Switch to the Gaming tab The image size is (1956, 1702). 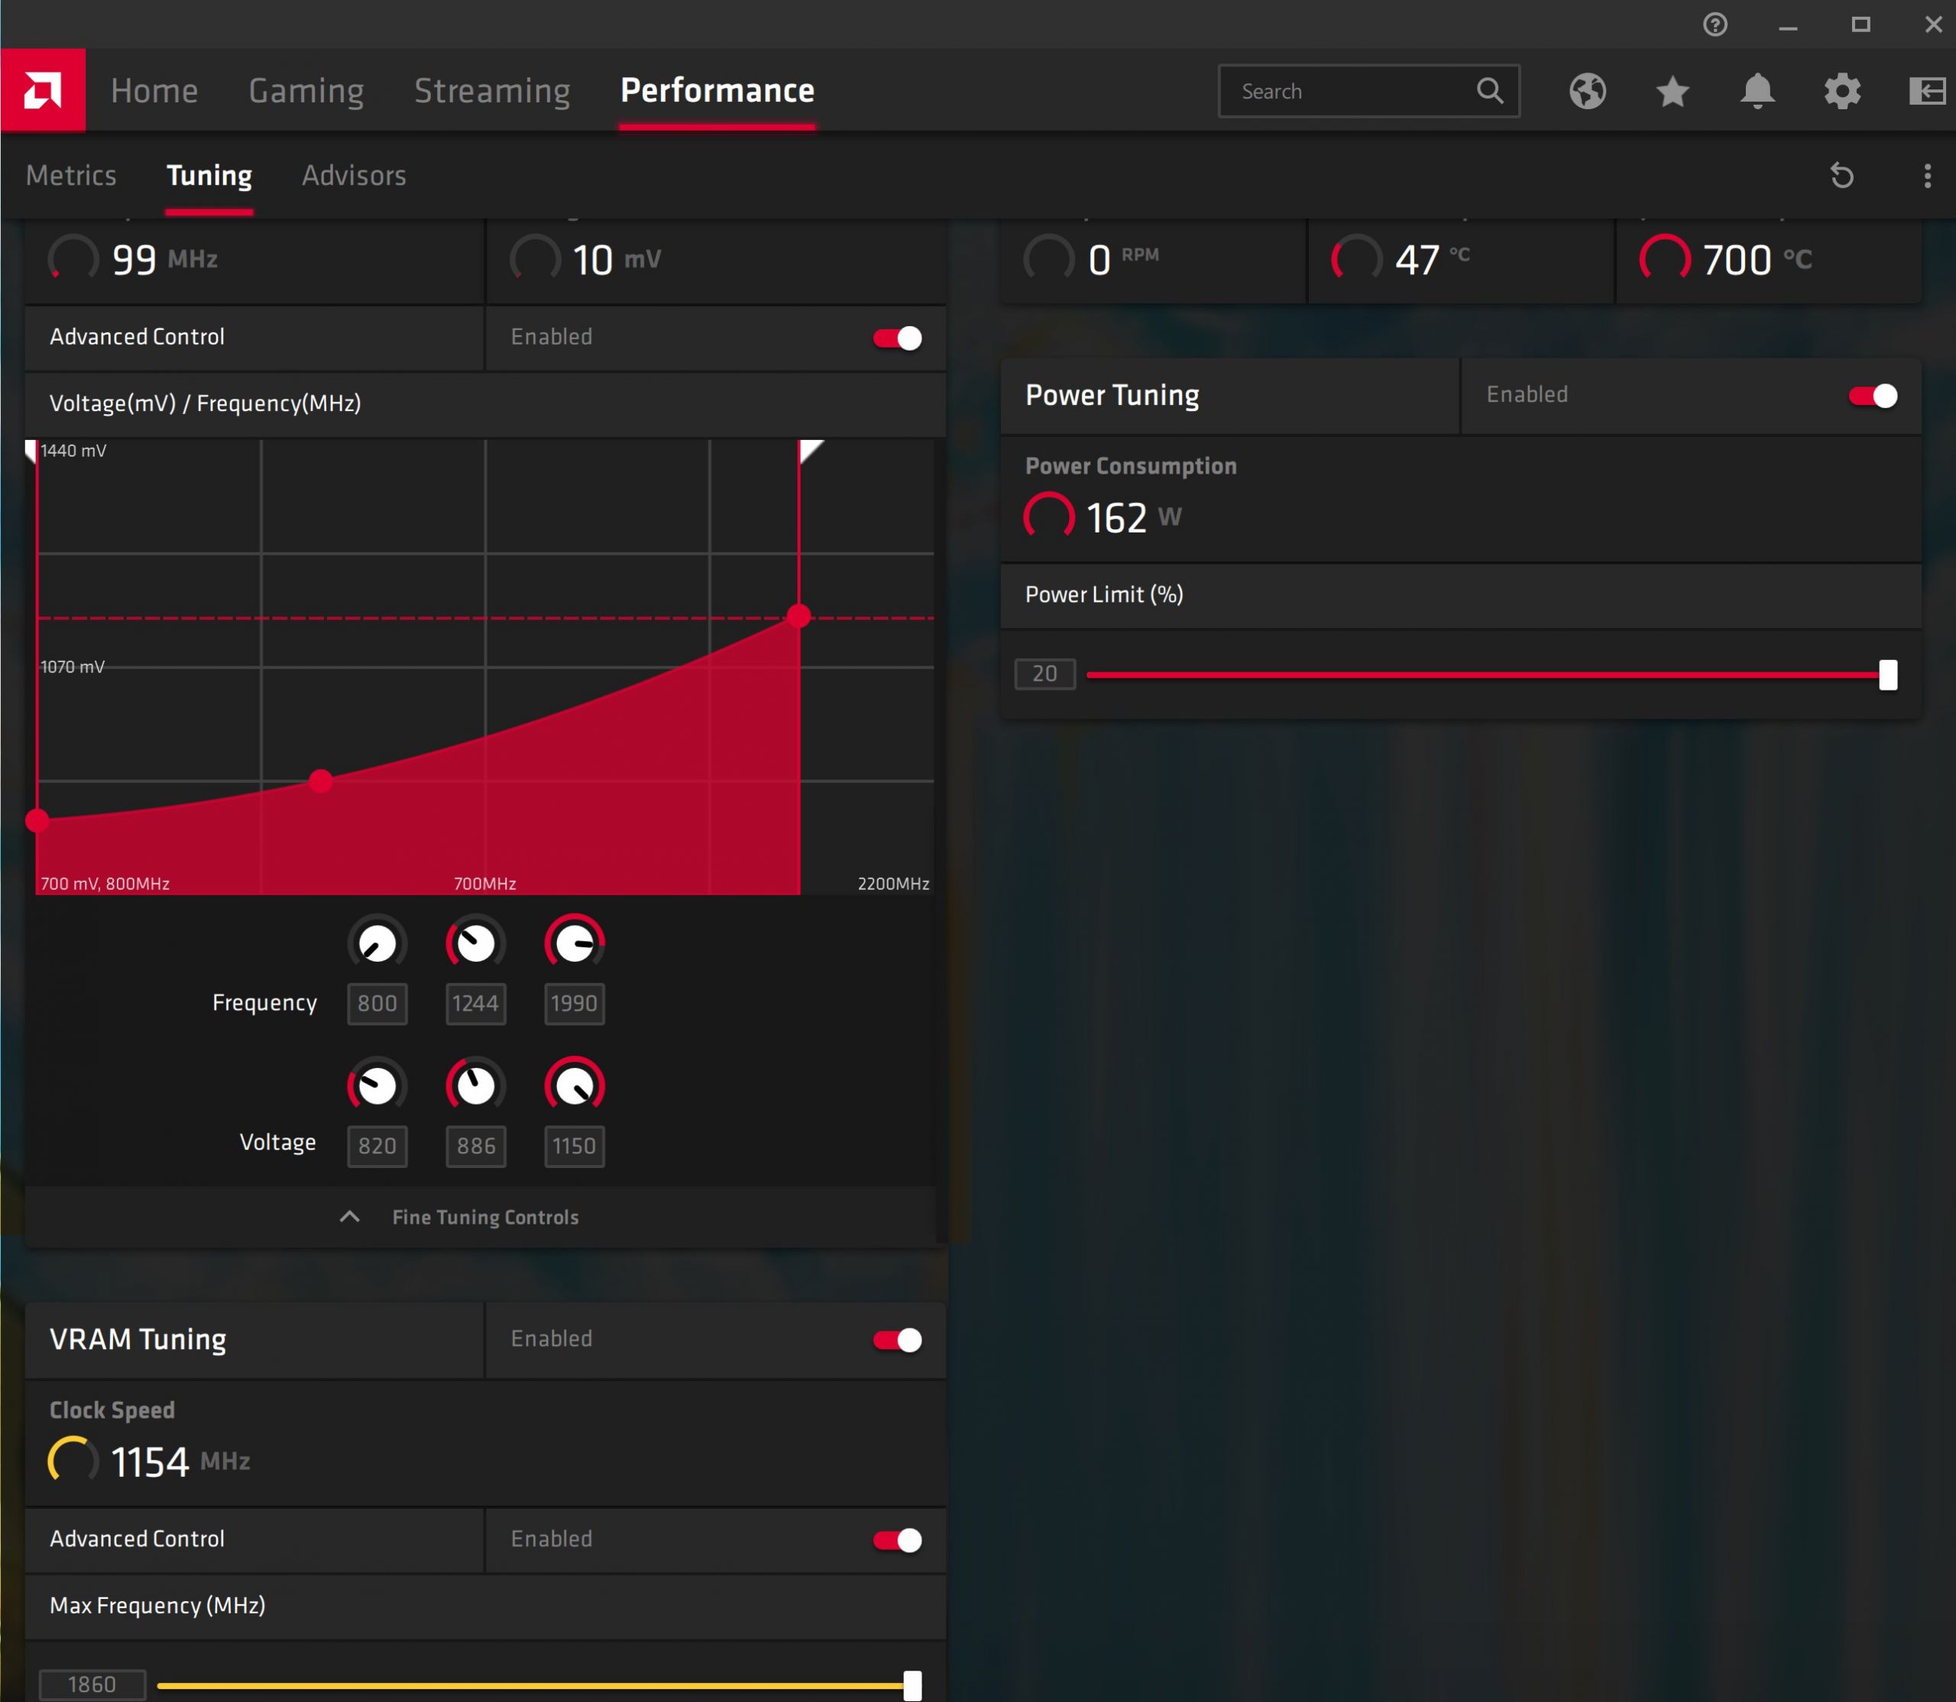click(x=306, y=91)
